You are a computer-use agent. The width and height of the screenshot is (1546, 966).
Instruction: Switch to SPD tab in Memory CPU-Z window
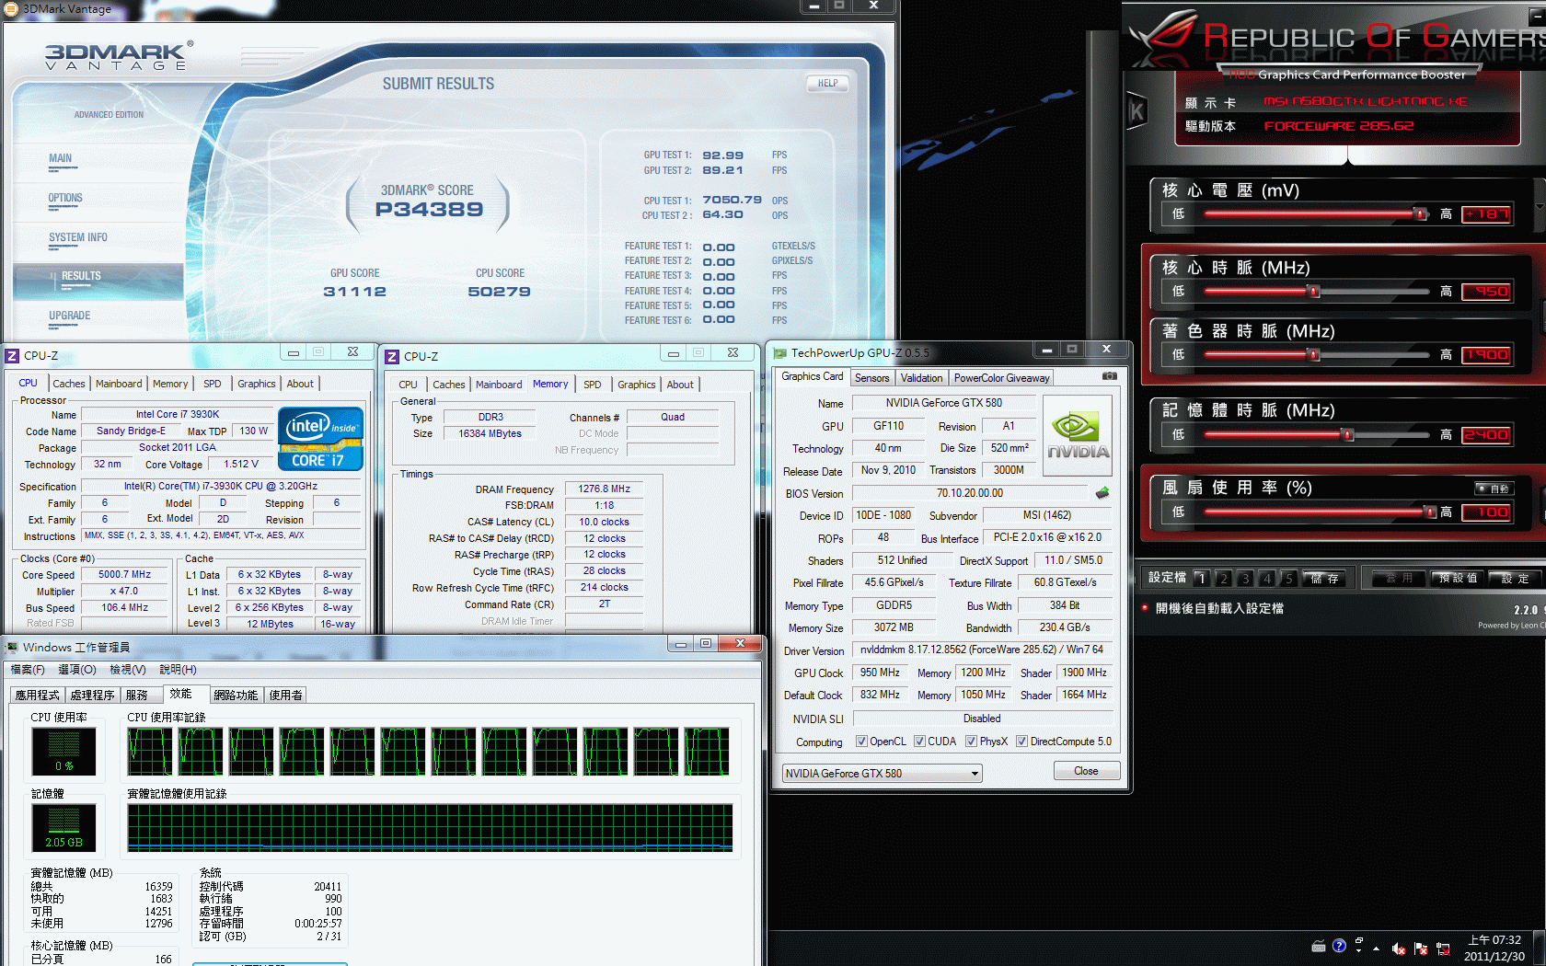[x=593, y=385]
